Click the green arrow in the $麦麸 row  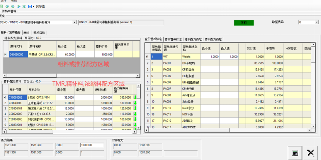click(x=135, y=125)
